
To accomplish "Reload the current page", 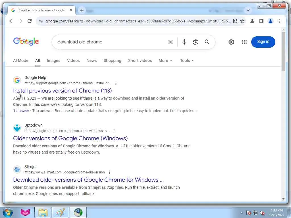I will [30, 21].
